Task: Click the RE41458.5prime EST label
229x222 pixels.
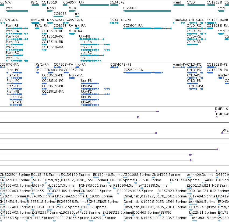Action: pos(39,218)
